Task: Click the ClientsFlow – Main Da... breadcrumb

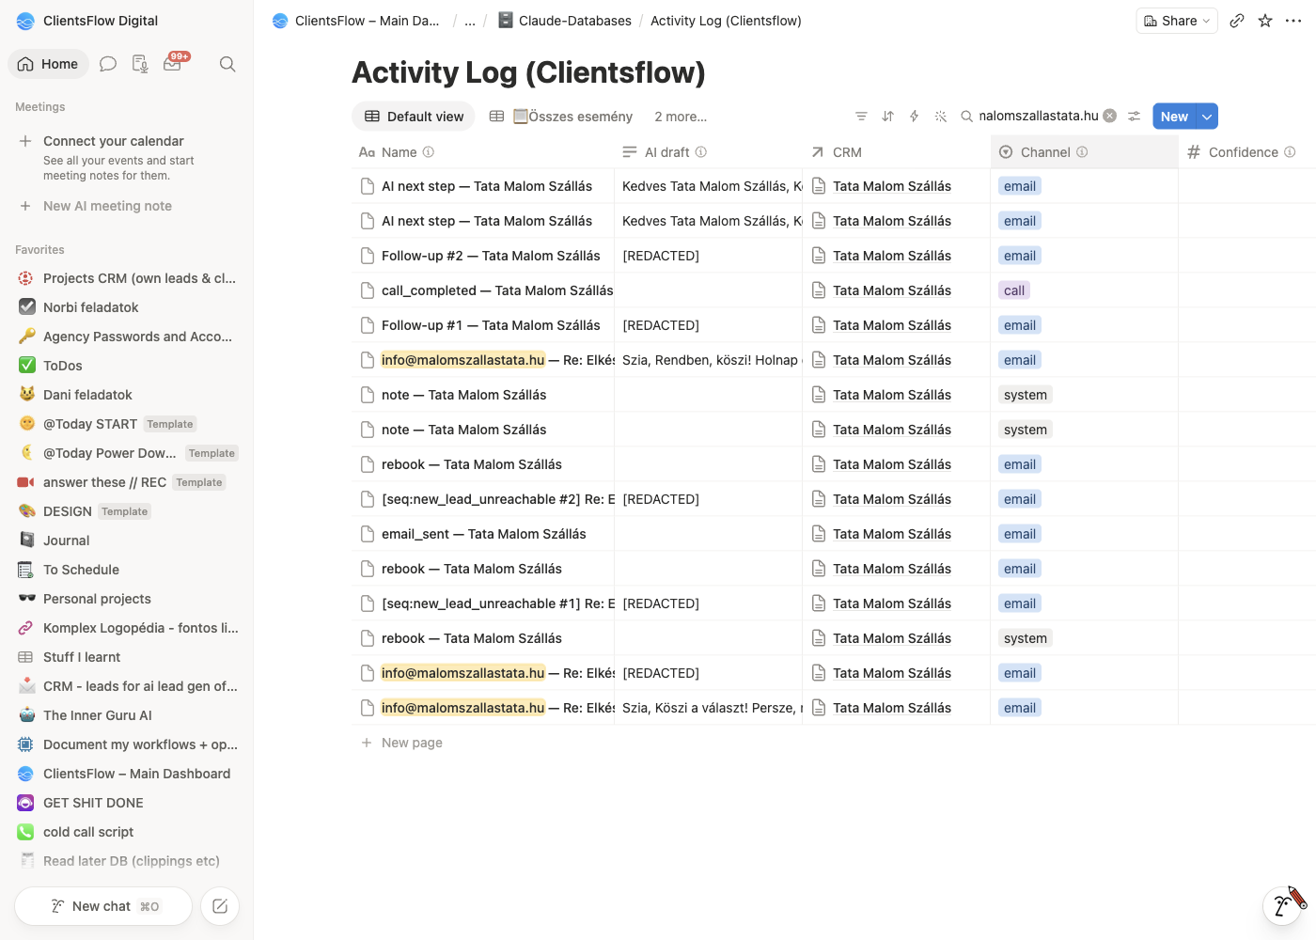Action: point(356,21)
